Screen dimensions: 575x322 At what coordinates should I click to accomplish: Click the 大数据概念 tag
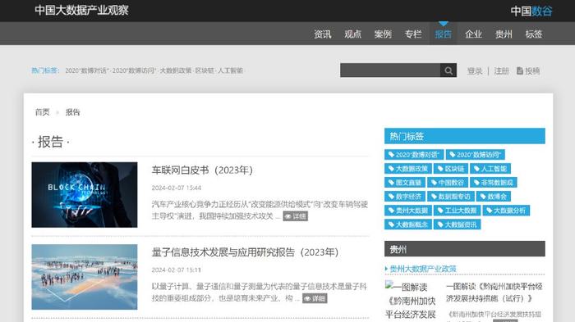click(x=408, y=224)
